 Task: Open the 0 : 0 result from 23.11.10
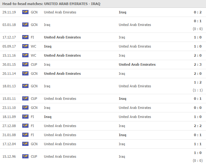click(198, 108)
